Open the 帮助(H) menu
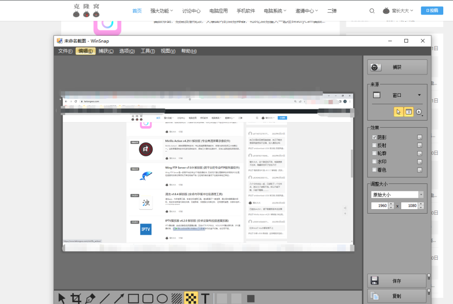 coord(188,51)
